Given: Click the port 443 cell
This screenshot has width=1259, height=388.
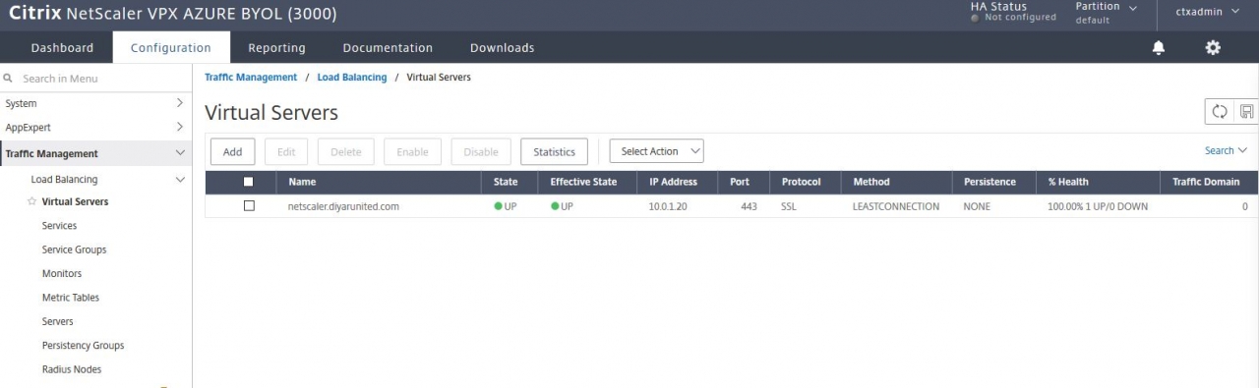Looking at the screenshot, I should (749, 206).
